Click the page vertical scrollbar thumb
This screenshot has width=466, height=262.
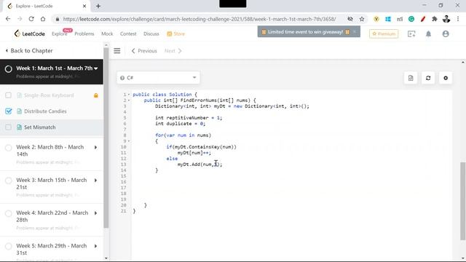(x=463, y=201)
